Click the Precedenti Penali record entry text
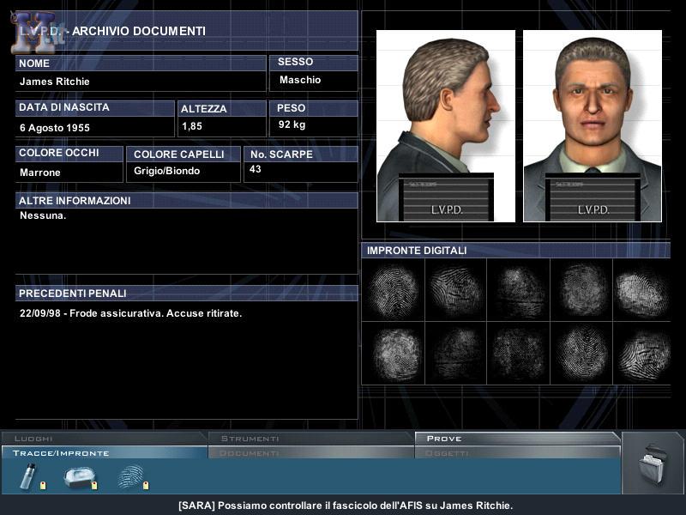Viewport: 686px width, 515px height. (130, 313)
